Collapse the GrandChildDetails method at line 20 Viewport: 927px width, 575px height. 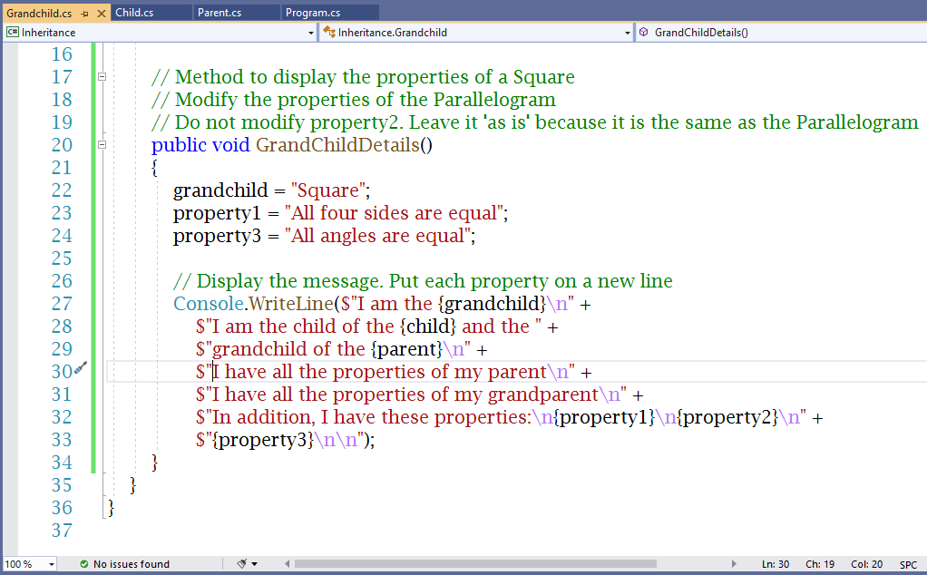(x=102, y=145)
